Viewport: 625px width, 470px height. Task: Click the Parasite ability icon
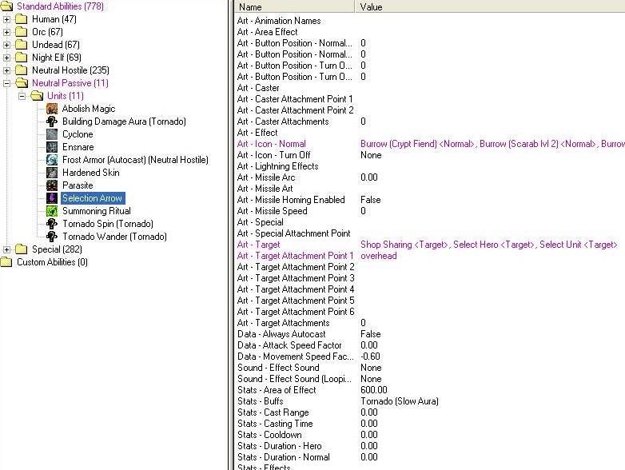tap(52, 185)
